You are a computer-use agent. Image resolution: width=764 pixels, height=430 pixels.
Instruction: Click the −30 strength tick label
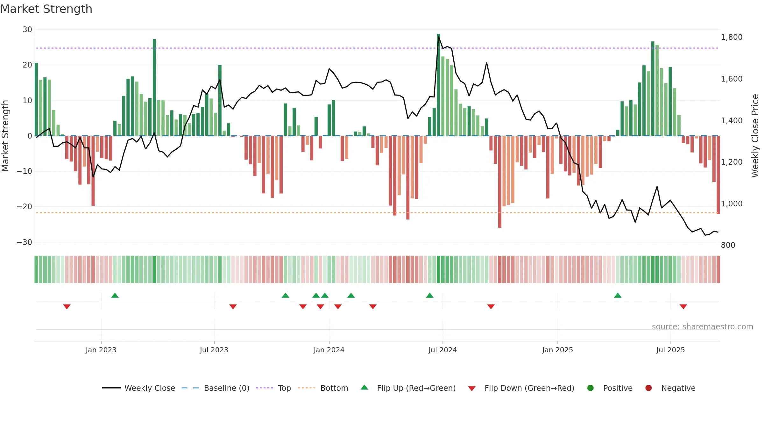pyautogui.click(x=25, y=242)
